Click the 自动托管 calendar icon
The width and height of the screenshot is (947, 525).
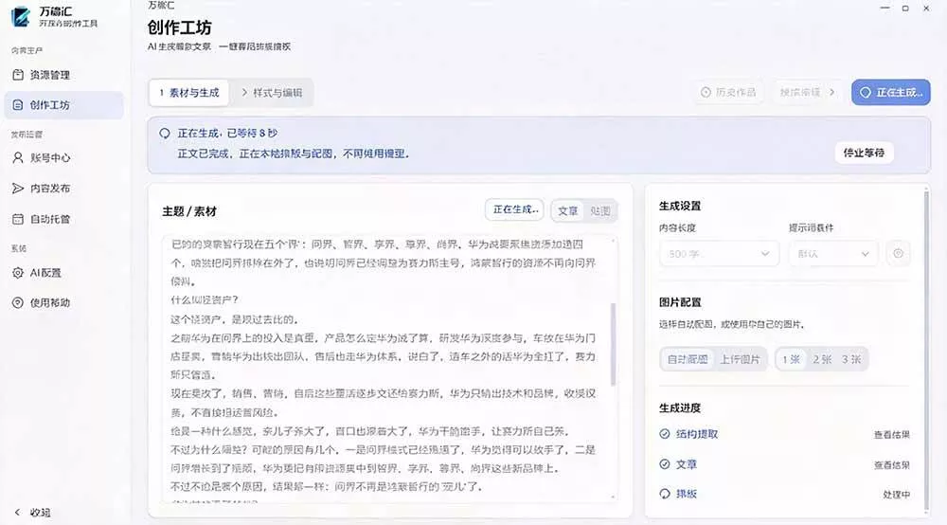click(18, 219)
